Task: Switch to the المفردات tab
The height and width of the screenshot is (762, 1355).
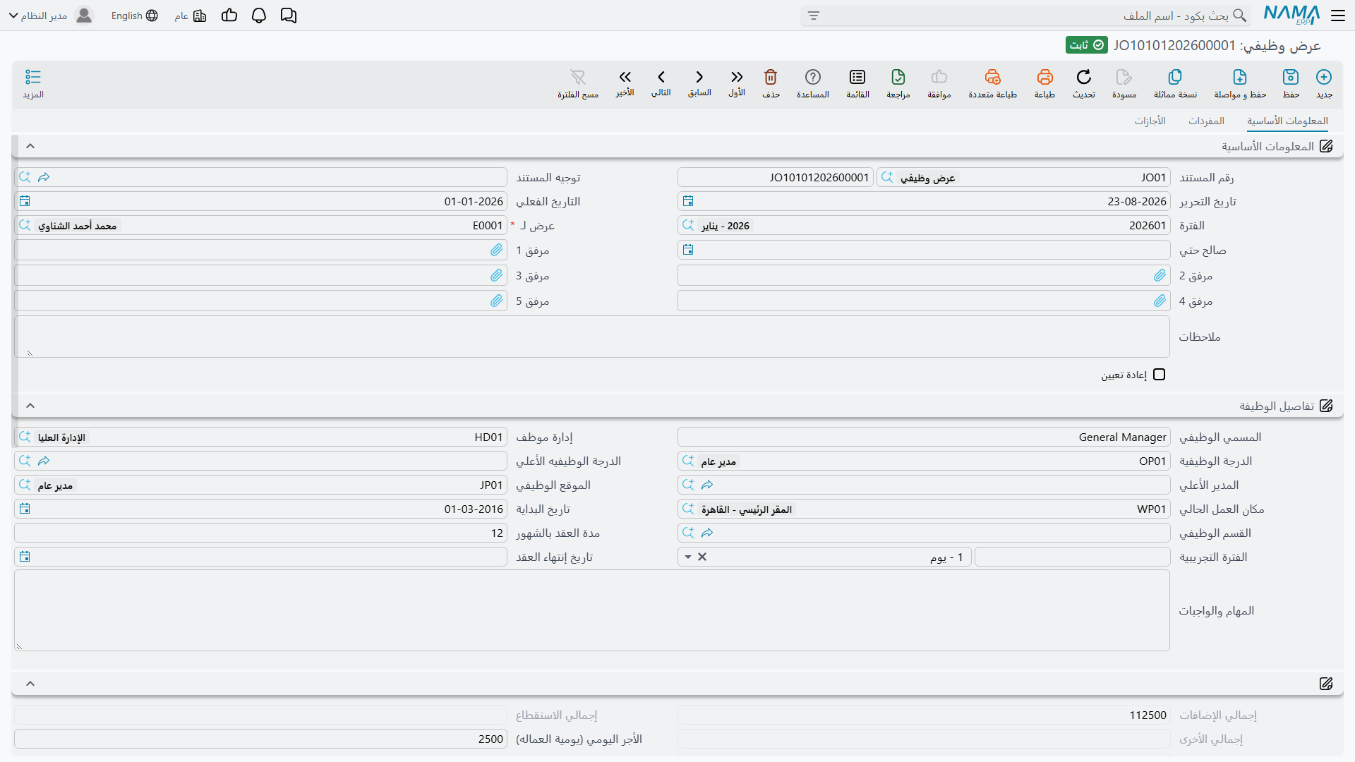Action: pyautogui.click(x=1206, y=121)
